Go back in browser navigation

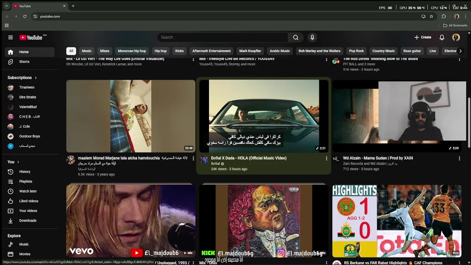7,16
